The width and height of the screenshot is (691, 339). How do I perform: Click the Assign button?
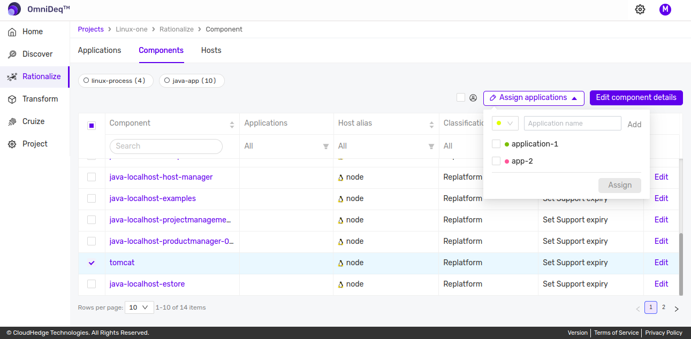(620, 185)
